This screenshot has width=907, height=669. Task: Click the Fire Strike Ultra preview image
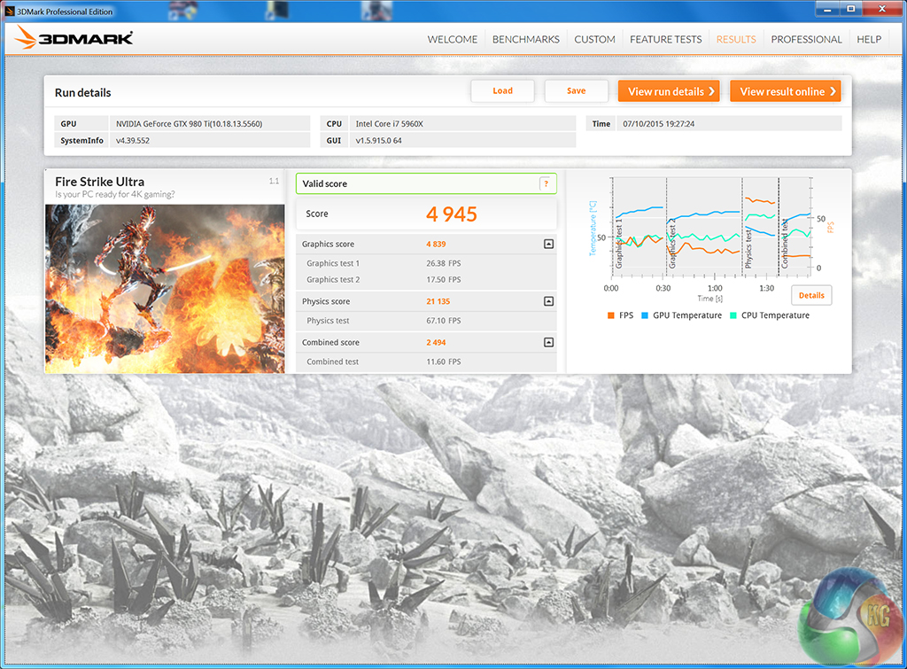(165, 288)
